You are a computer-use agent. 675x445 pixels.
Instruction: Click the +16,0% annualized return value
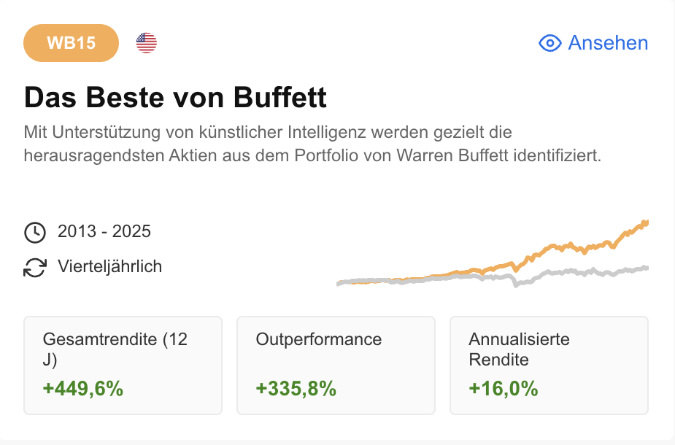[504, 389]
